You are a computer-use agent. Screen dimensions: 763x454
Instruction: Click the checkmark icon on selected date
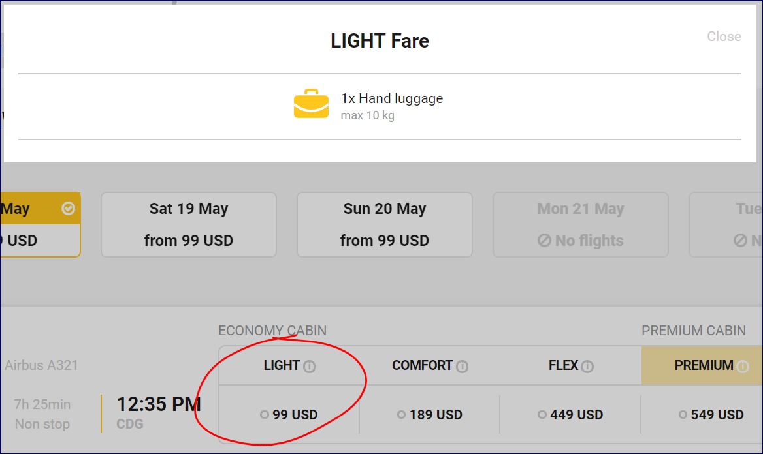68,209
